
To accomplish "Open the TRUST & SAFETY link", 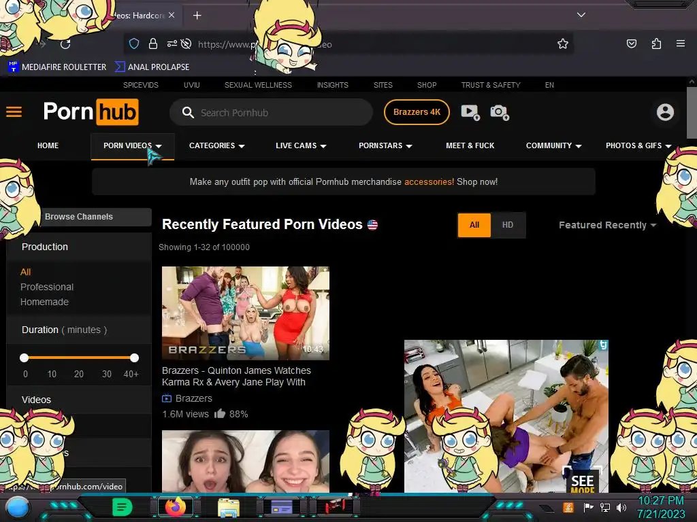I will pyautogui.click(x=490, y=85).
